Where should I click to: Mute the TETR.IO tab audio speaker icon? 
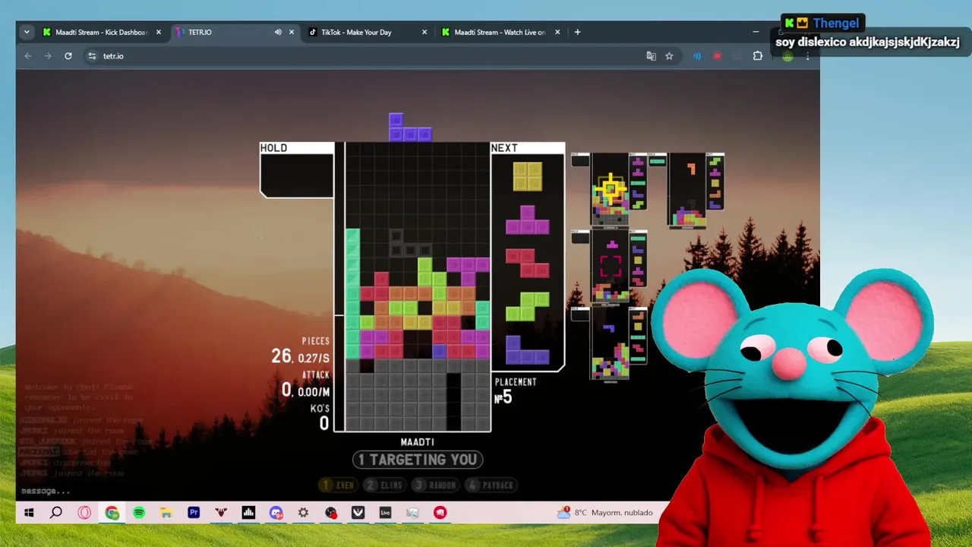coord(278,32)
